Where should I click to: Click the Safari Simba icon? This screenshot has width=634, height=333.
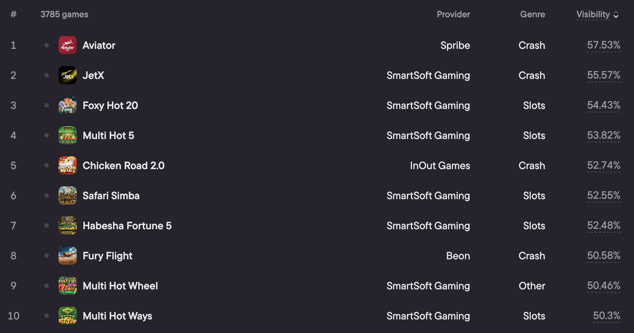pos(68,195)
